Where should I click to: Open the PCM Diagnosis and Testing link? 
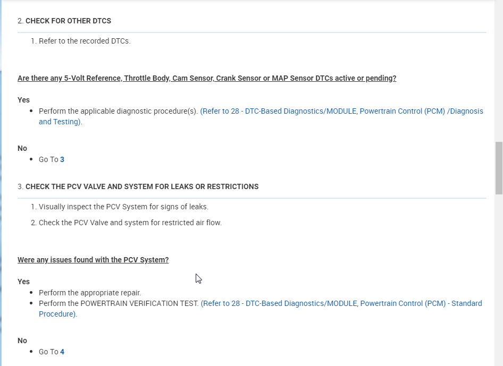pyautogui.click(x=341, y=112)
